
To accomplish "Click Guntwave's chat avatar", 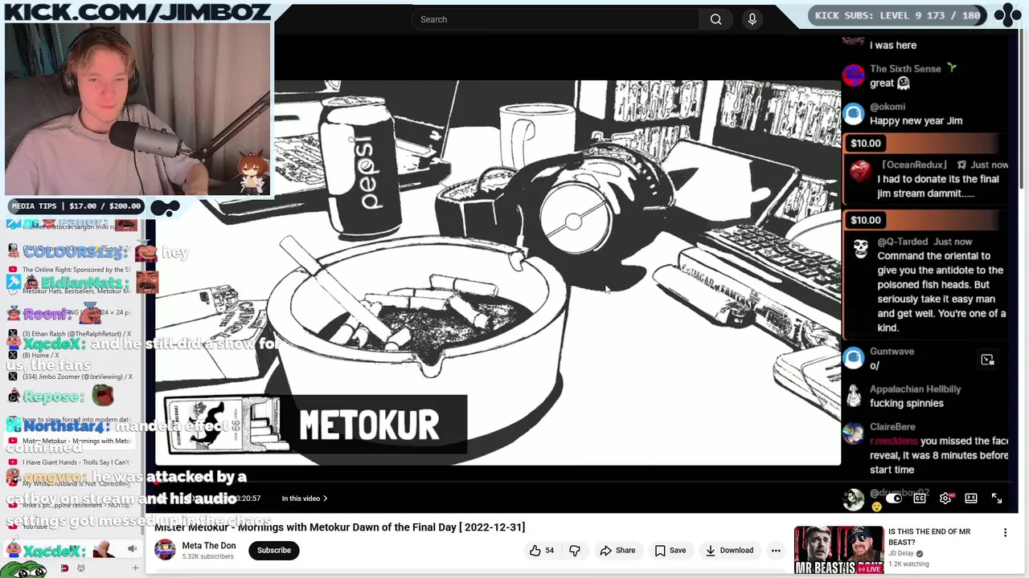I will point(854,358).
